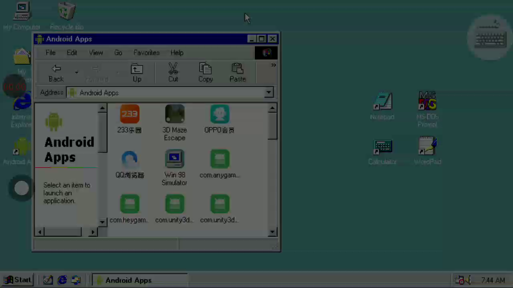Screen dimensions: 513x288
Task: Select the Notepad desktop shortcut
Action: (382, 106)
